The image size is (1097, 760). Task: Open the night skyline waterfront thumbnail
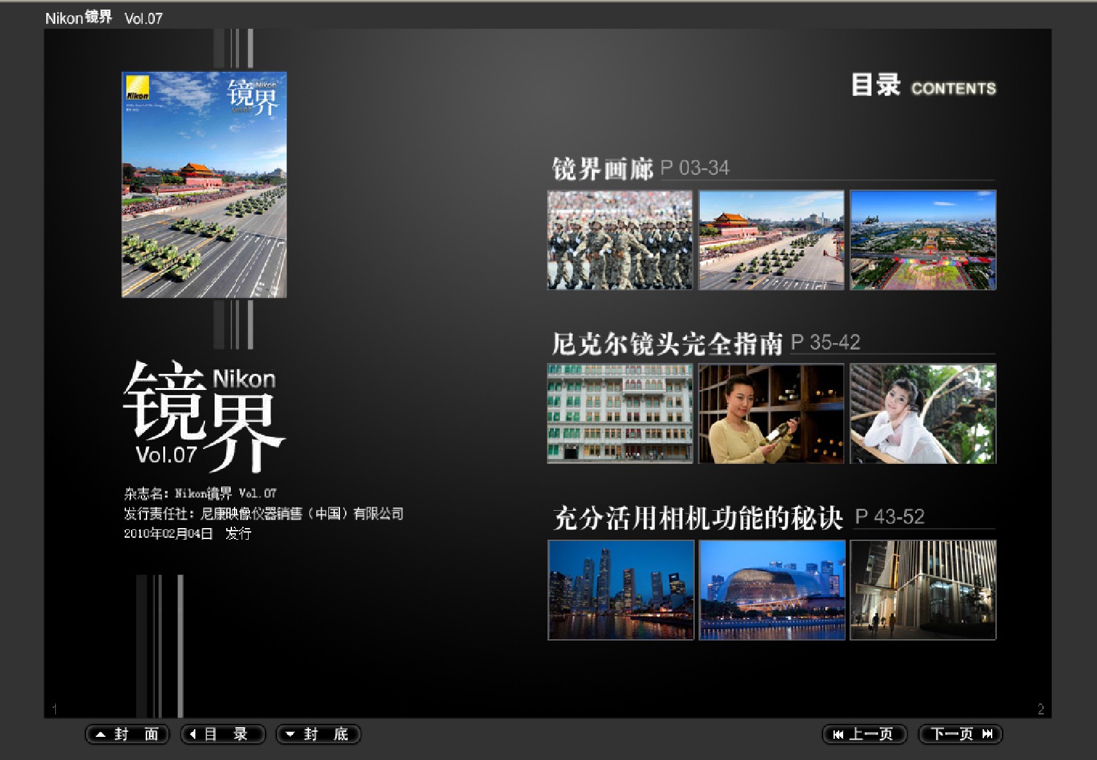click(621, 590)
